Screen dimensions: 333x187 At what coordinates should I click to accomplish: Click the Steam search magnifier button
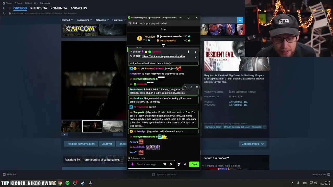240,20
